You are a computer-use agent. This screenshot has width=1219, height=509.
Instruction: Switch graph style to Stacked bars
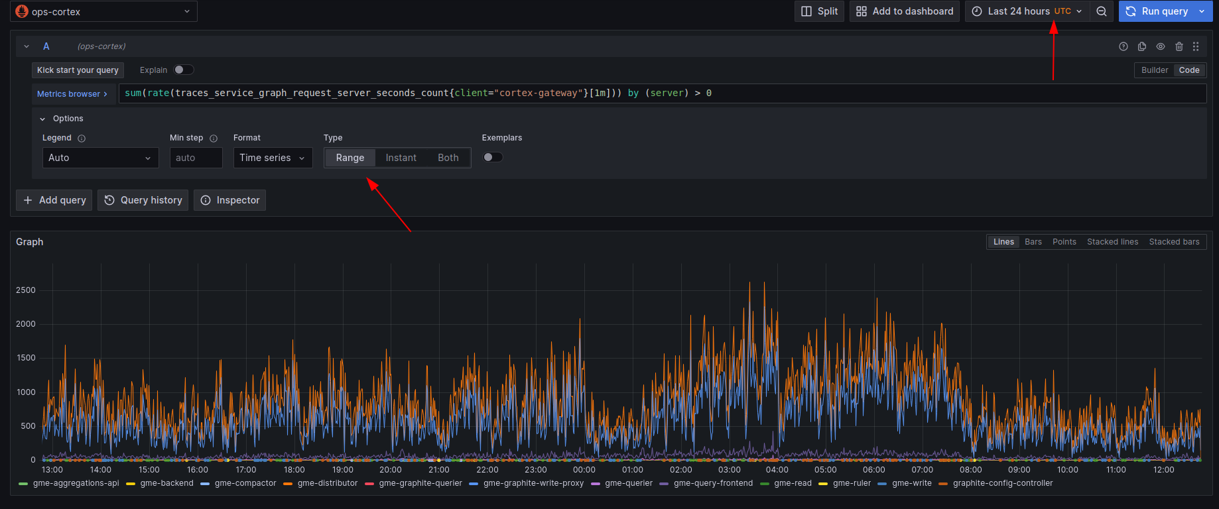coord(1174,242)
